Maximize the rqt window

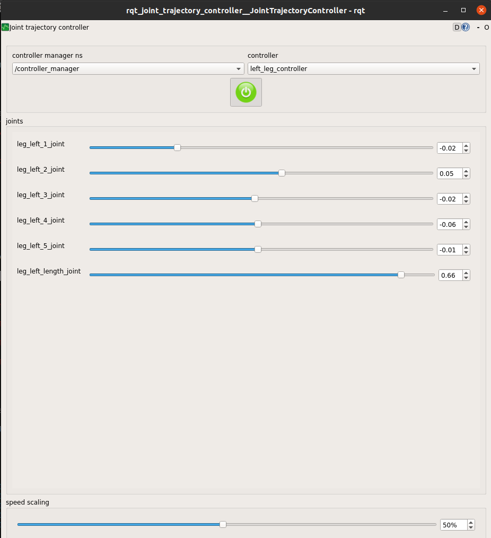463,10
